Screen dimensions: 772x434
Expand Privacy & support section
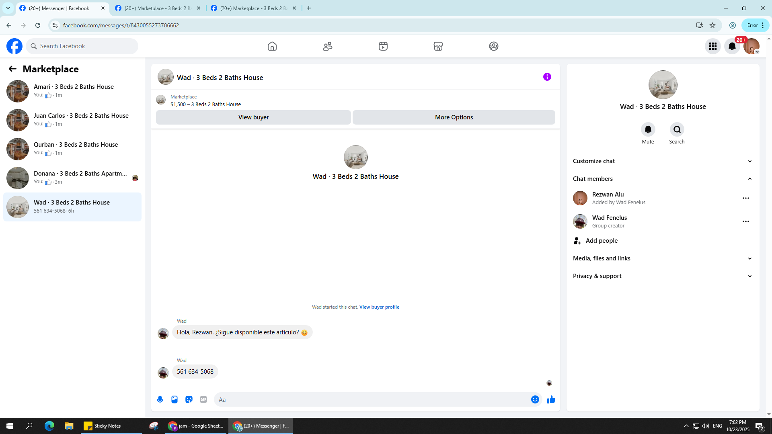coord(662,276)
